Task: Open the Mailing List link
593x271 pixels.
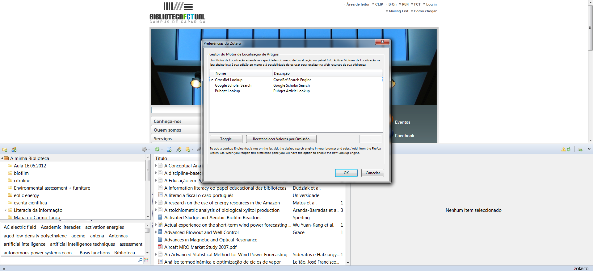Action: pos(398,11)
